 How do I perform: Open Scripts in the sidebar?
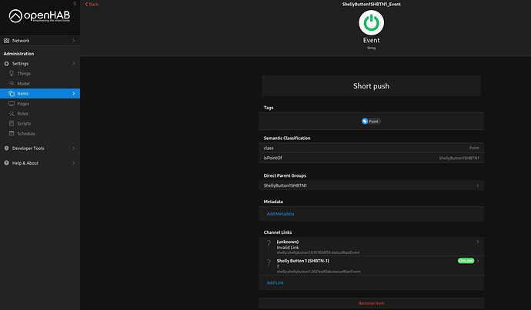point(40,124)
